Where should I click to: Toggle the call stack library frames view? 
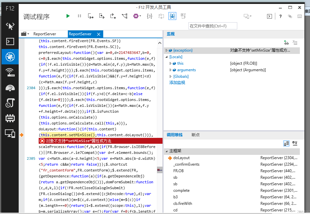click(286, 143)
